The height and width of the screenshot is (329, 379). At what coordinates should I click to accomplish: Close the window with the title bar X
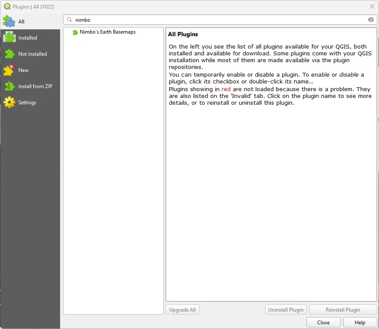pyautogui.click(x=372, y=6)
